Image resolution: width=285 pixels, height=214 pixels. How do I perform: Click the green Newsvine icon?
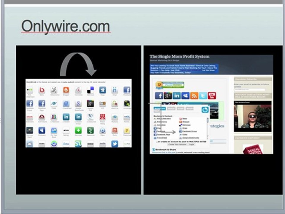(x=90, y=130)
